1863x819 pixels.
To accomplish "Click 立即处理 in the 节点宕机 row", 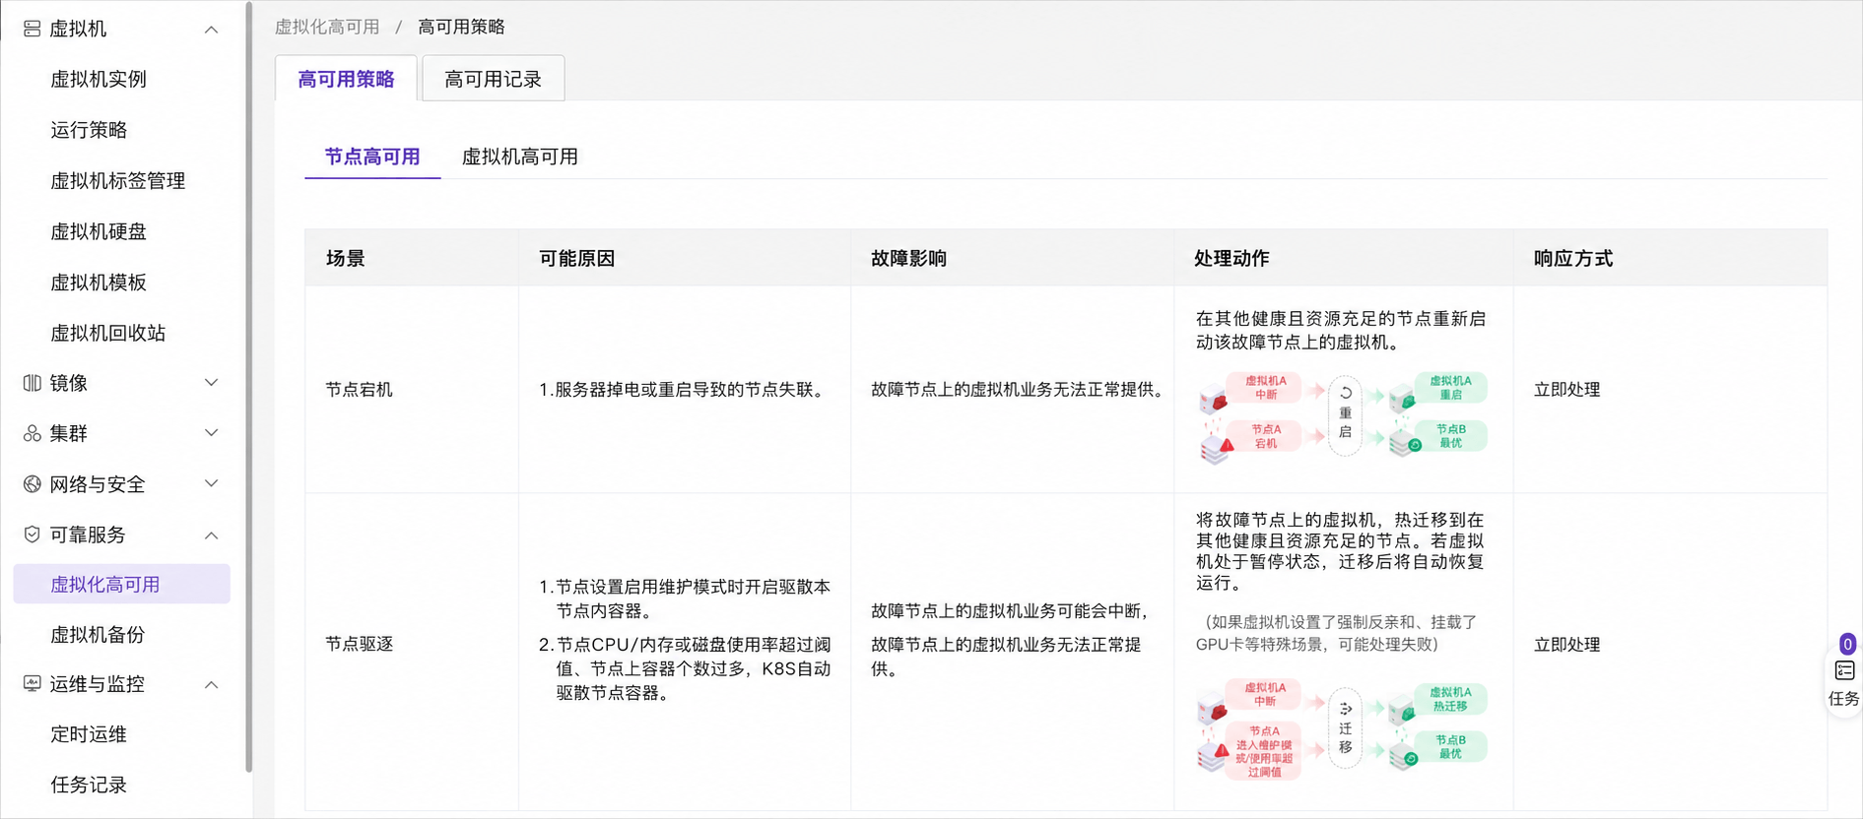I will [1567, 390].
